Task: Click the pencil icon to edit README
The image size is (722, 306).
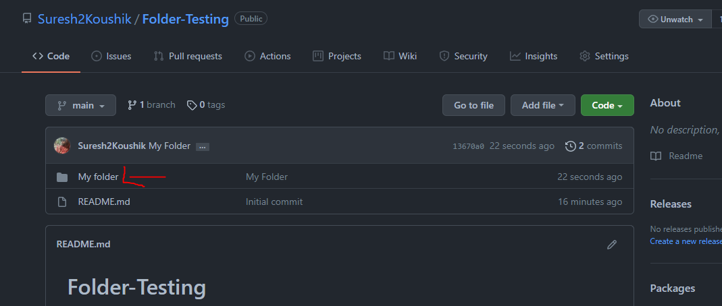Action: (612, 245)
